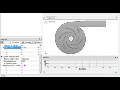This screenshot has width=120, height=90.
Task: Click the Rotor Center [0 0 0] value
Action: pos(24,47)
